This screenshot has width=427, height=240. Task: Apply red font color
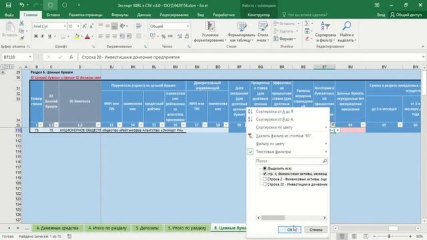coord(87,36)
